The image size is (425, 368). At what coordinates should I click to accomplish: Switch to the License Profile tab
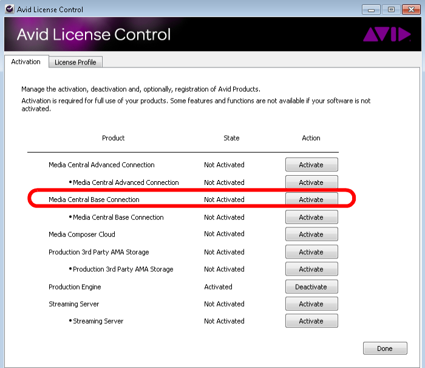(x=75, y=62)
